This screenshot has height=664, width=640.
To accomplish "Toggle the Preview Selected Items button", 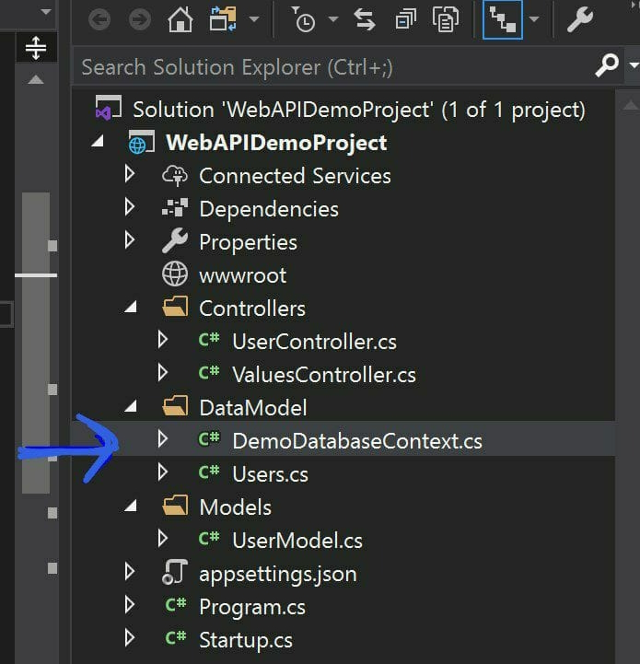I will [503, 20].
